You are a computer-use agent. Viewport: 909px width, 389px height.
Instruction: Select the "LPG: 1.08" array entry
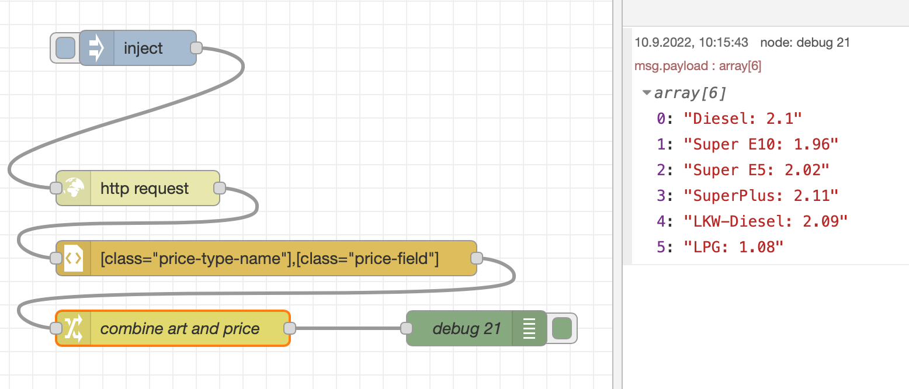pyautogui.click(x=733, y=247)
